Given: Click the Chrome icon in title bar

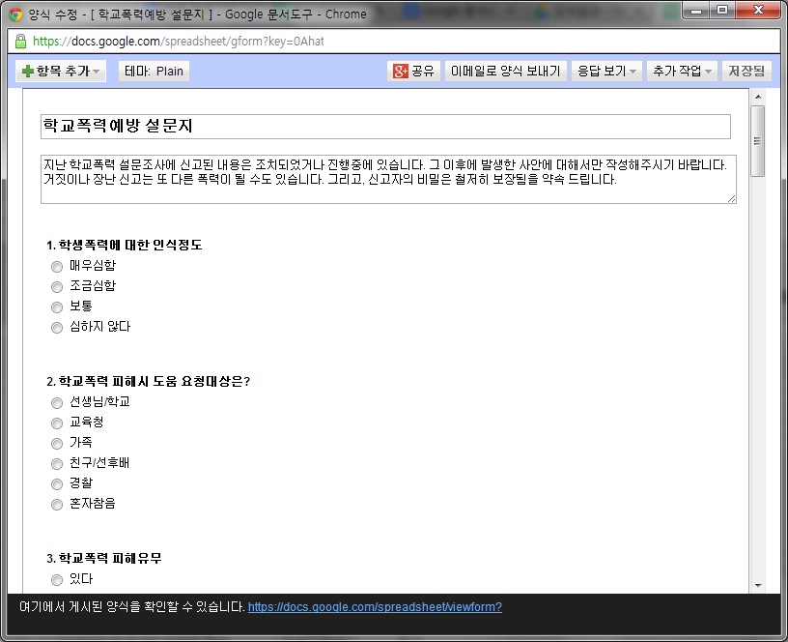Looking at the screenshot, I should click(x=16, y=15).
